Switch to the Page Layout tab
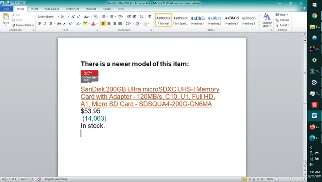This screenshot has width=322, height=182. pyautogui.click(x=52, y=9)
